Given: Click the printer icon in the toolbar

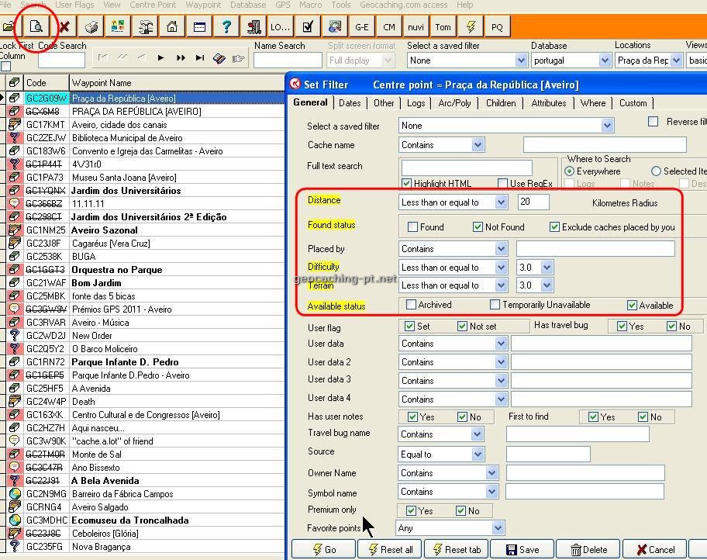Looking at the screenshot, I should [91, 26].
